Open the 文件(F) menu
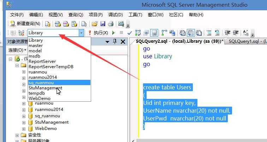The image size is (267, 142). pyautogui.click(x=17, y=15)
